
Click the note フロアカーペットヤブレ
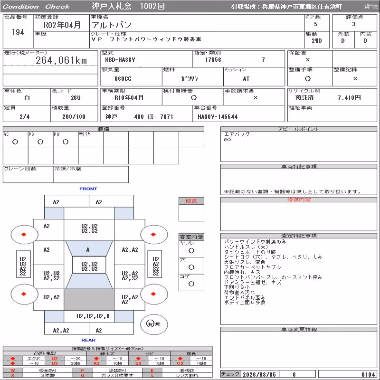[x=253, y=267]
